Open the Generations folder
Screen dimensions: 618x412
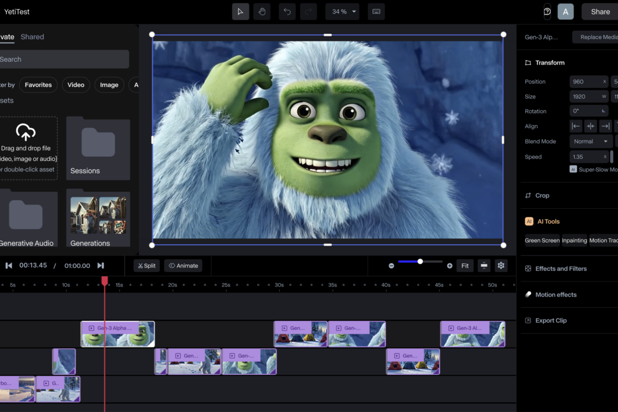[x=98, y=218]
